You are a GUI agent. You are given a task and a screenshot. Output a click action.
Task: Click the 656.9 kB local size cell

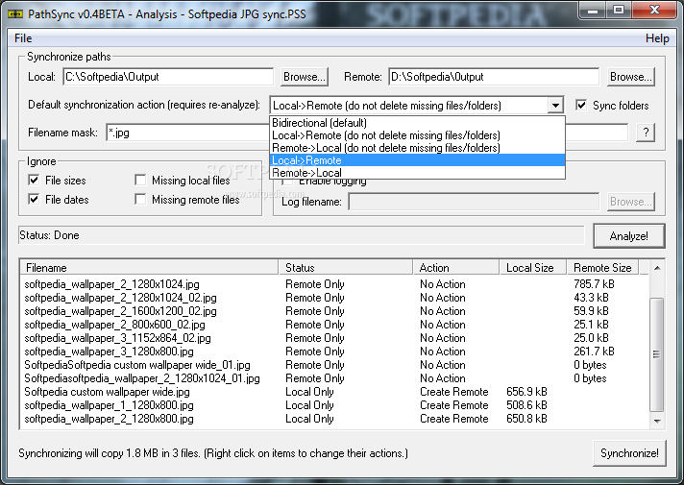pos(526,392)
